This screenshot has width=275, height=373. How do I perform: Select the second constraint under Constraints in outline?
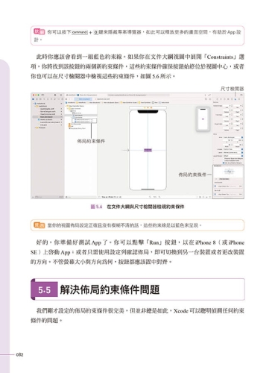[x=84, y=122]
